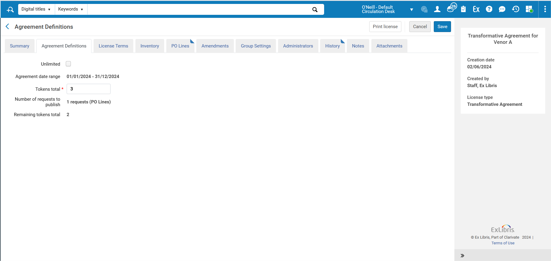Click the Print license button
The image size is (551, 261).
(x=385, y=27)
